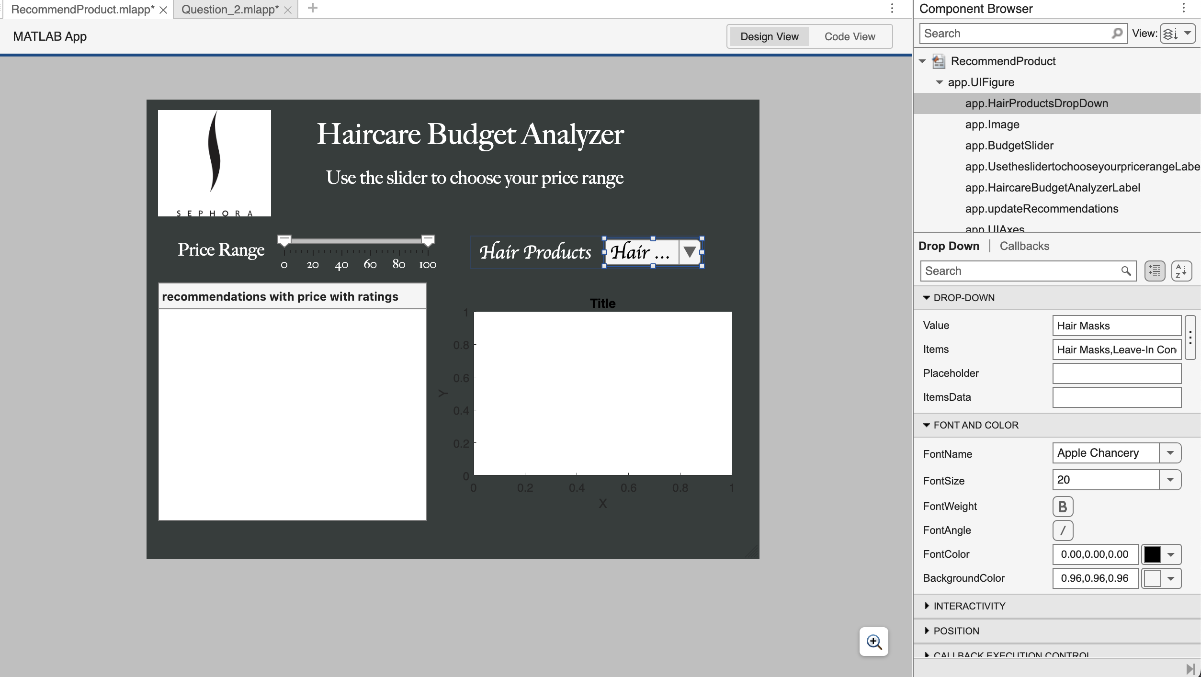The width and height of the screenshot is (1201, 677).
Task: Click the Items edit ellipsis next to Value field
Action: click(1191, 338)
